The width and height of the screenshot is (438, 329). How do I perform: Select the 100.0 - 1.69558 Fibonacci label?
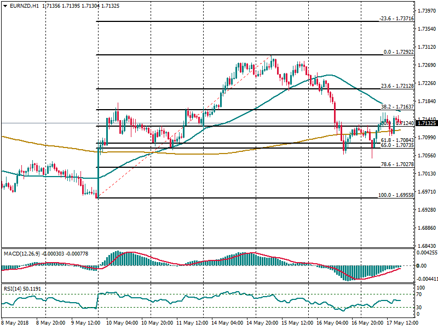[395, 195]
